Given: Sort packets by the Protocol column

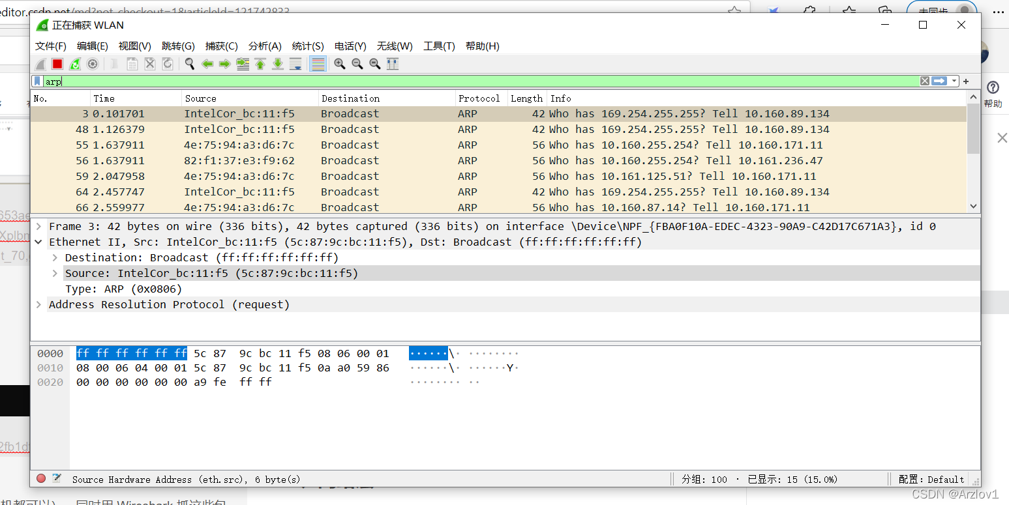Looking at the screenshot, I should [x=481, y=98].
